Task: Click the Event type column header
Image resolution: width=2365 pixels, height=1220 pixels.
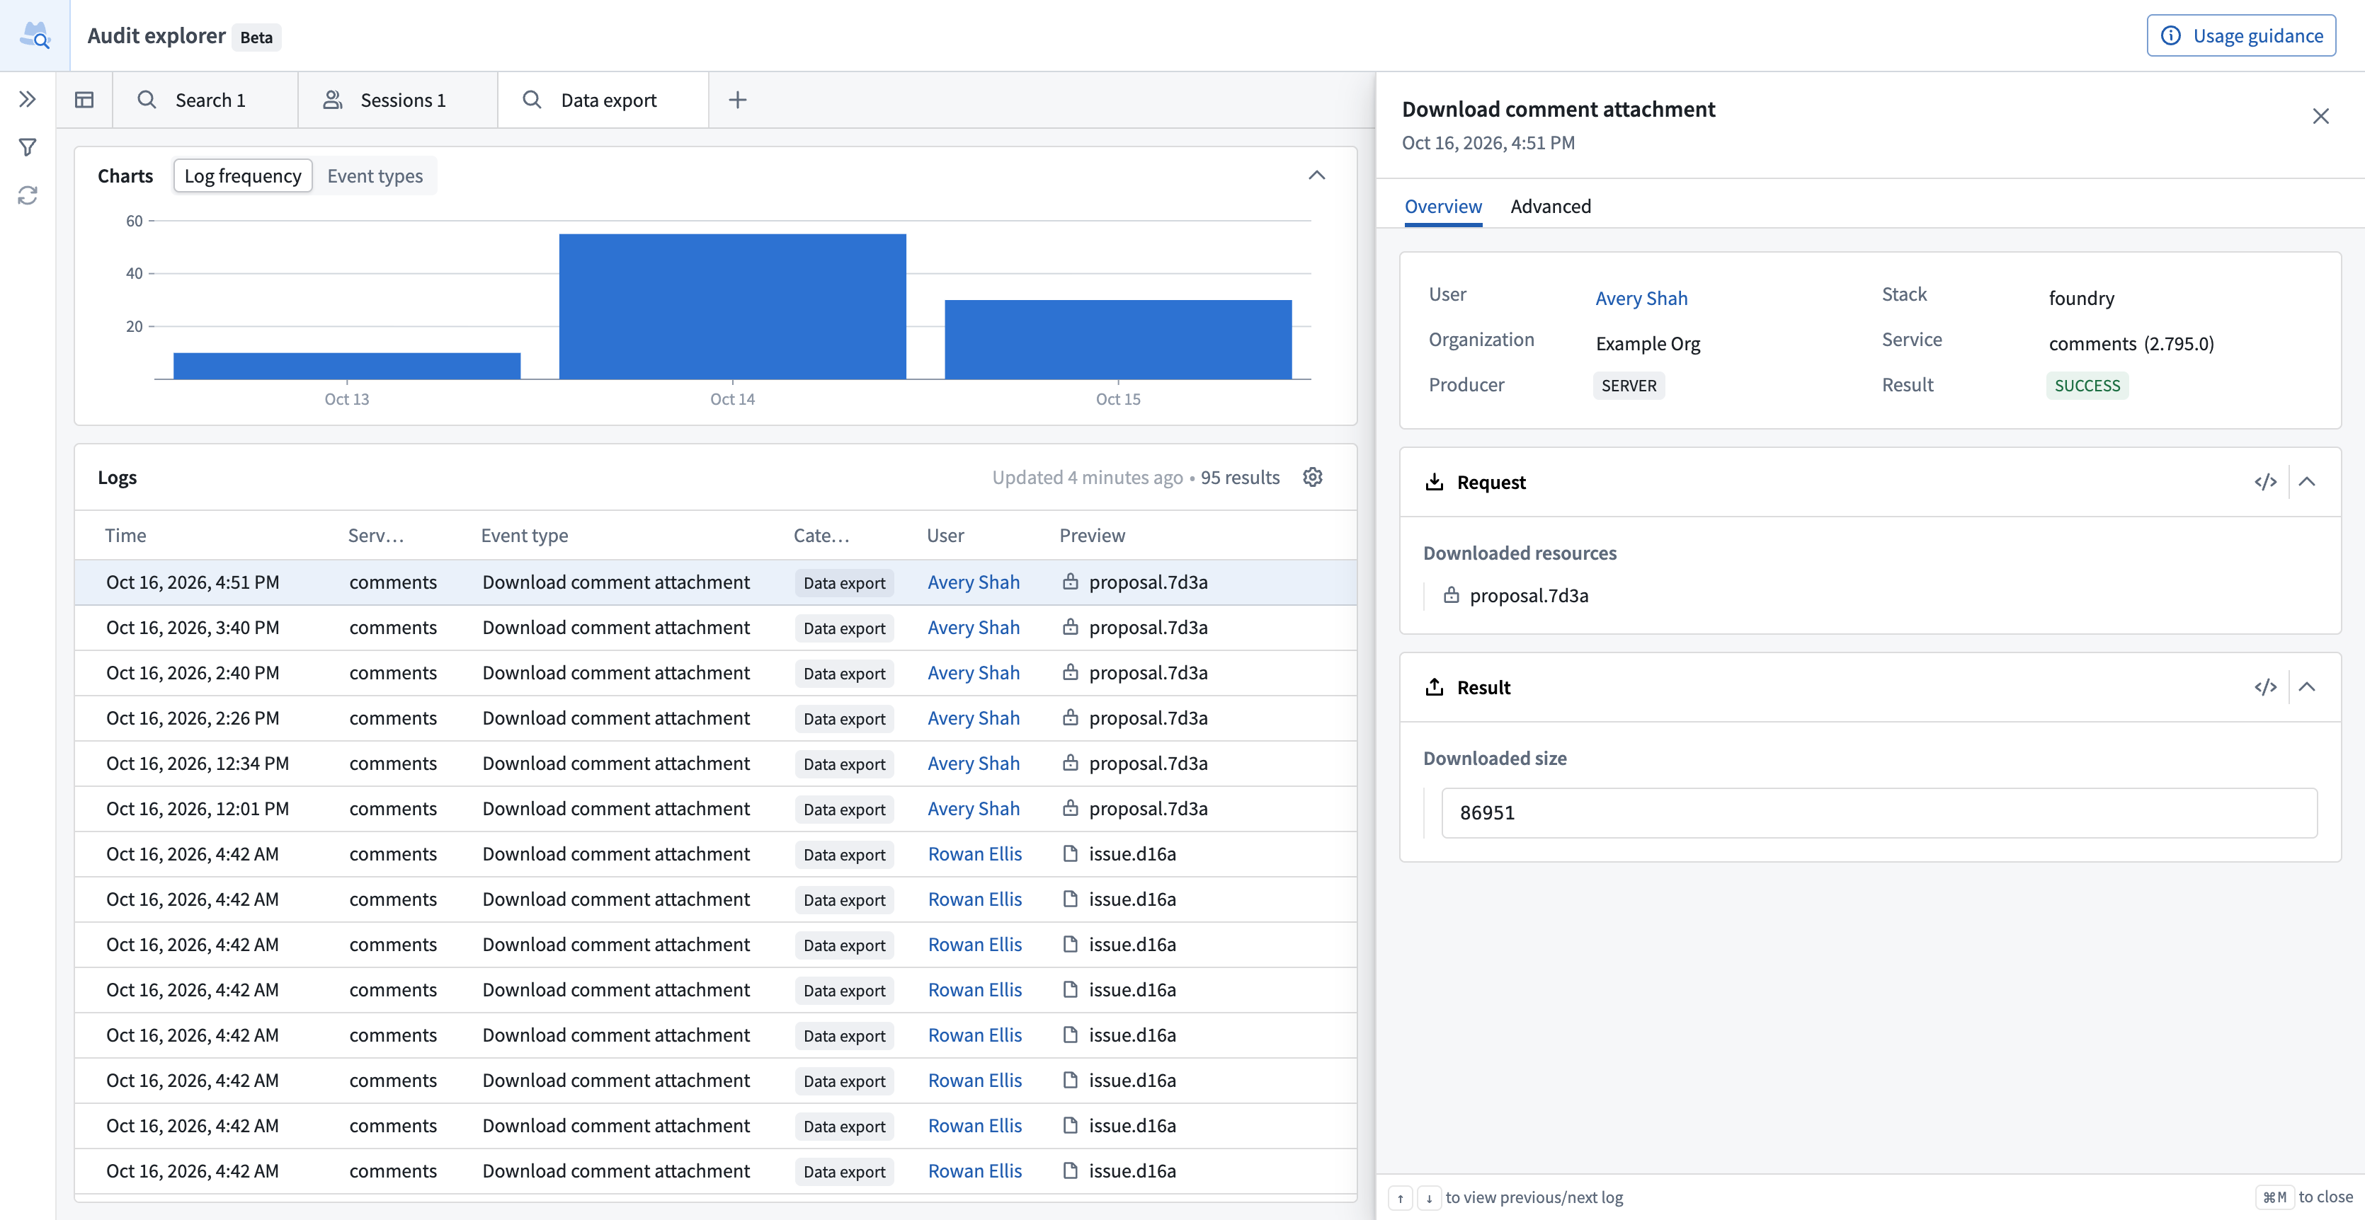Action: click(524, 536)
